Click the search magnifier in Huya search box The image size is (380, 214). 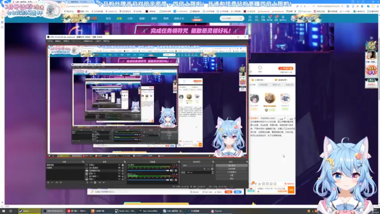241,18
